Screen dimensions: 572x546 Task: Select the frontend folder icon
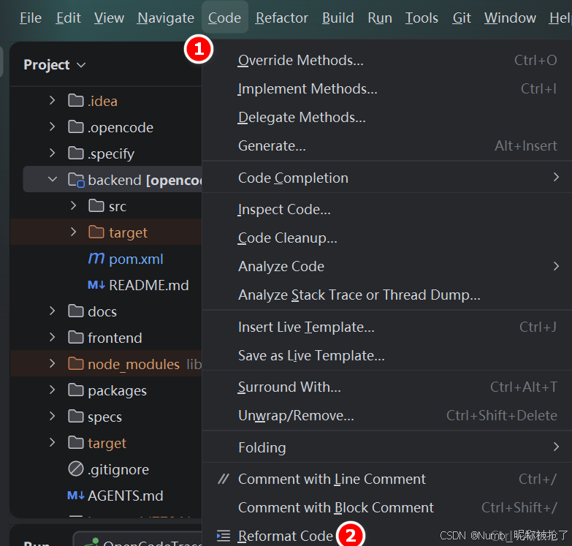[x=76, y=337]
